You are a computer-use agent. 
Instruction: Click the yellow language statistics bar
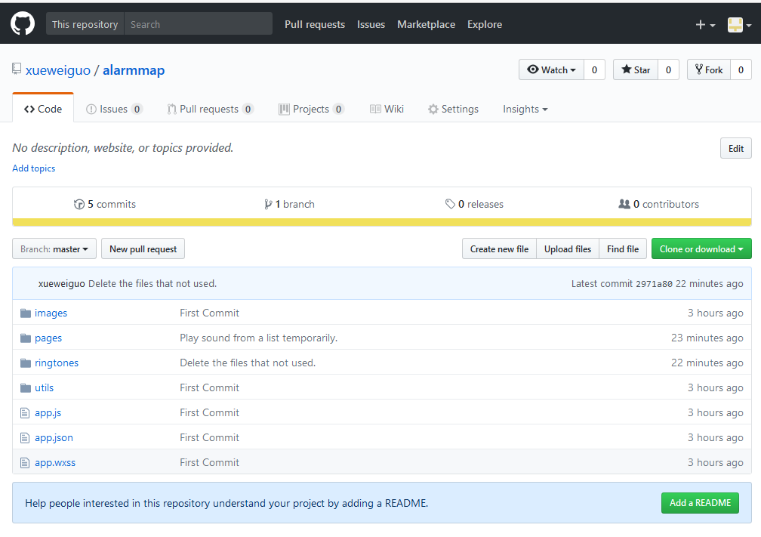pyautogui.click(x=382, y=222)
